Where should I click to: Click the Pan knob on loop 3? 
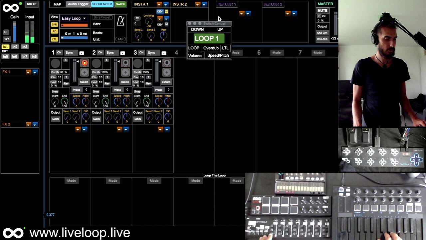(x=168, y=117)
